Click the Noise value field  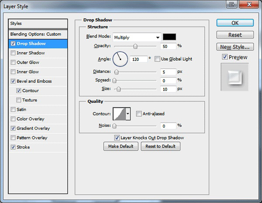(x=168, y=126)
